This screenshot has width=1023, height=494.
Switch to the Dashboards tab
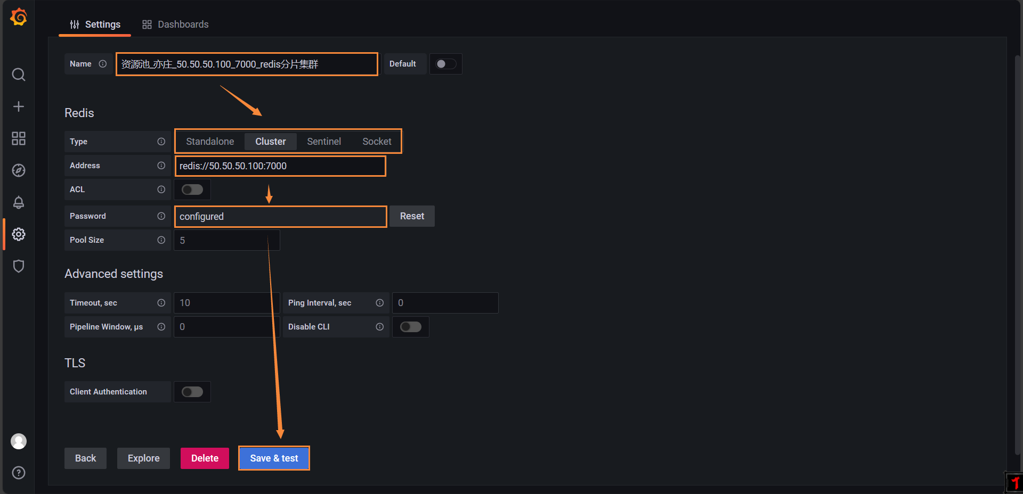(175, 24)
